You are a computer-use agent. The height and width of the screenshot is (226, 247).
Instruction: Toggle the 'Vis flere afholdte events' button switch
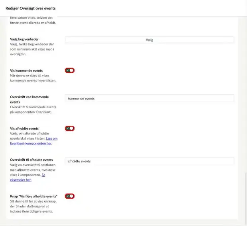click(70, 196)
